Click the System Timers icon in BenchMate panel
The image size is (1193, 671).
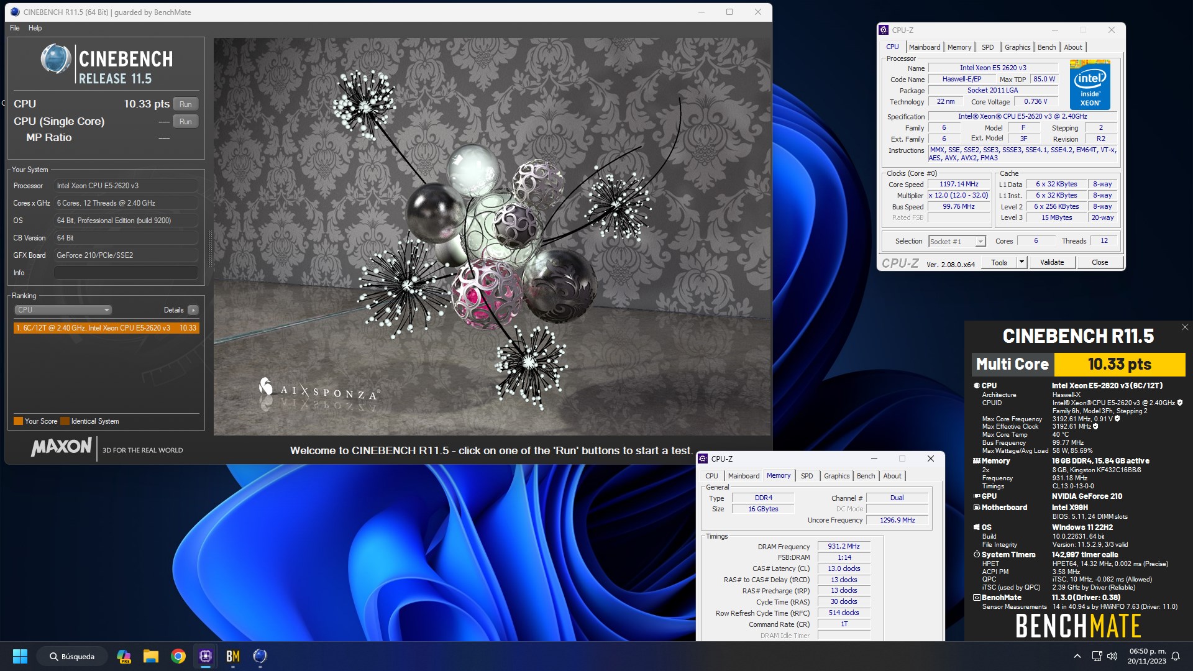(976, 555)
